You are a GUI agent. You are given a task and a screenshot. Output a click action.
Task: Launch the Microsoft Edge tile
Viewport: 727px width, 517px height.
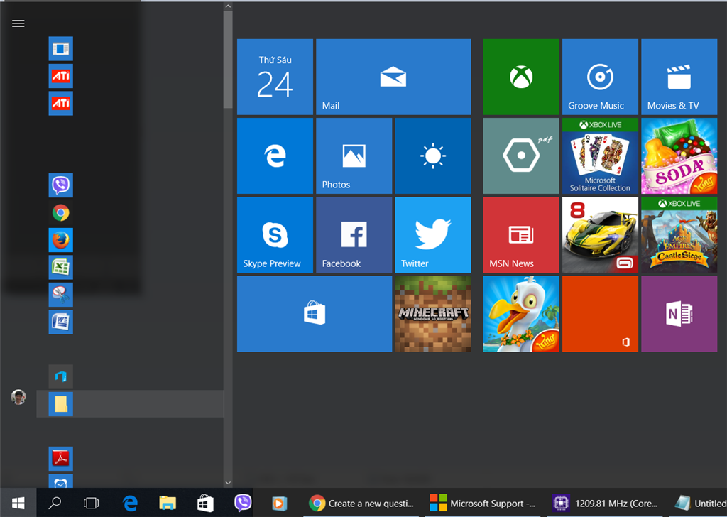click(275, 156)
